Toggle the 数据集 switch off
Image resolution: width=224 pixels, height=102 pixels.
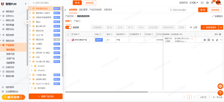(x=69, y=27)
